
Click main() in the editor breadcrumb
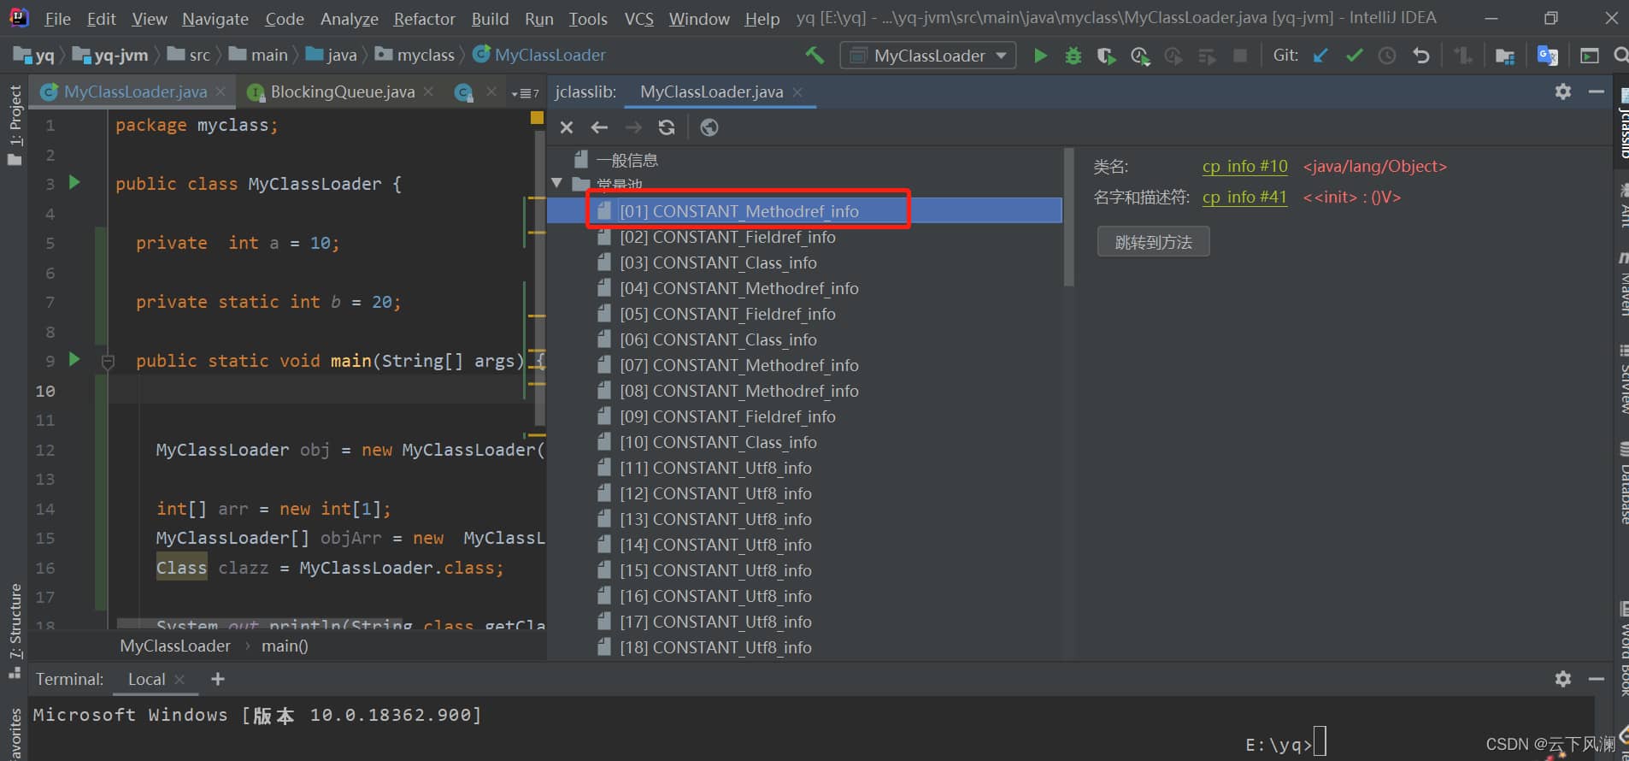285,646
